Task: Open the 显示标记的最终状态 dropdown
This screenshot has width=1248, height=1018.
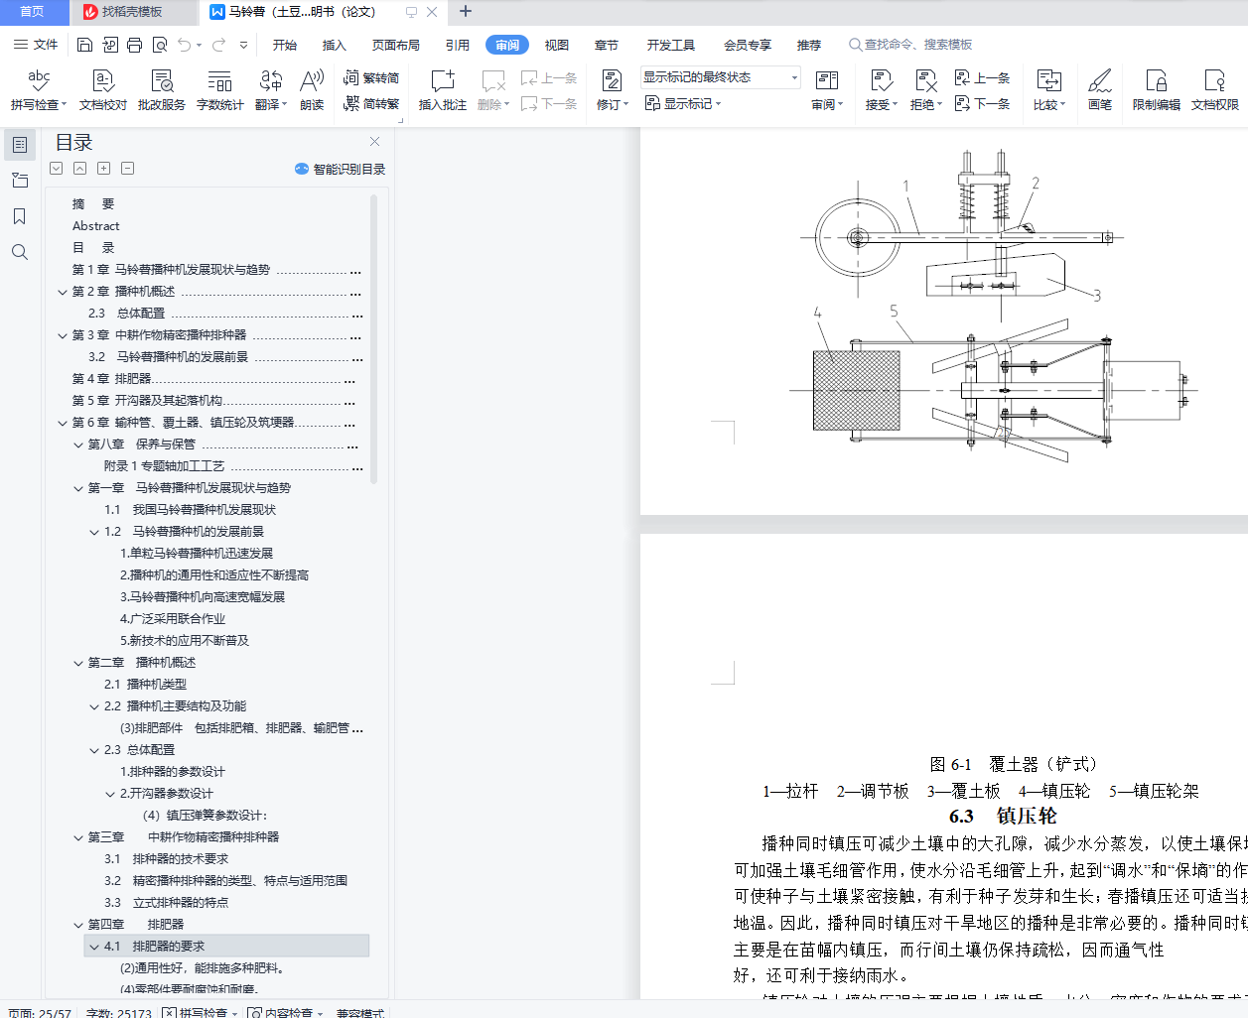Action: tap(720, 77)
